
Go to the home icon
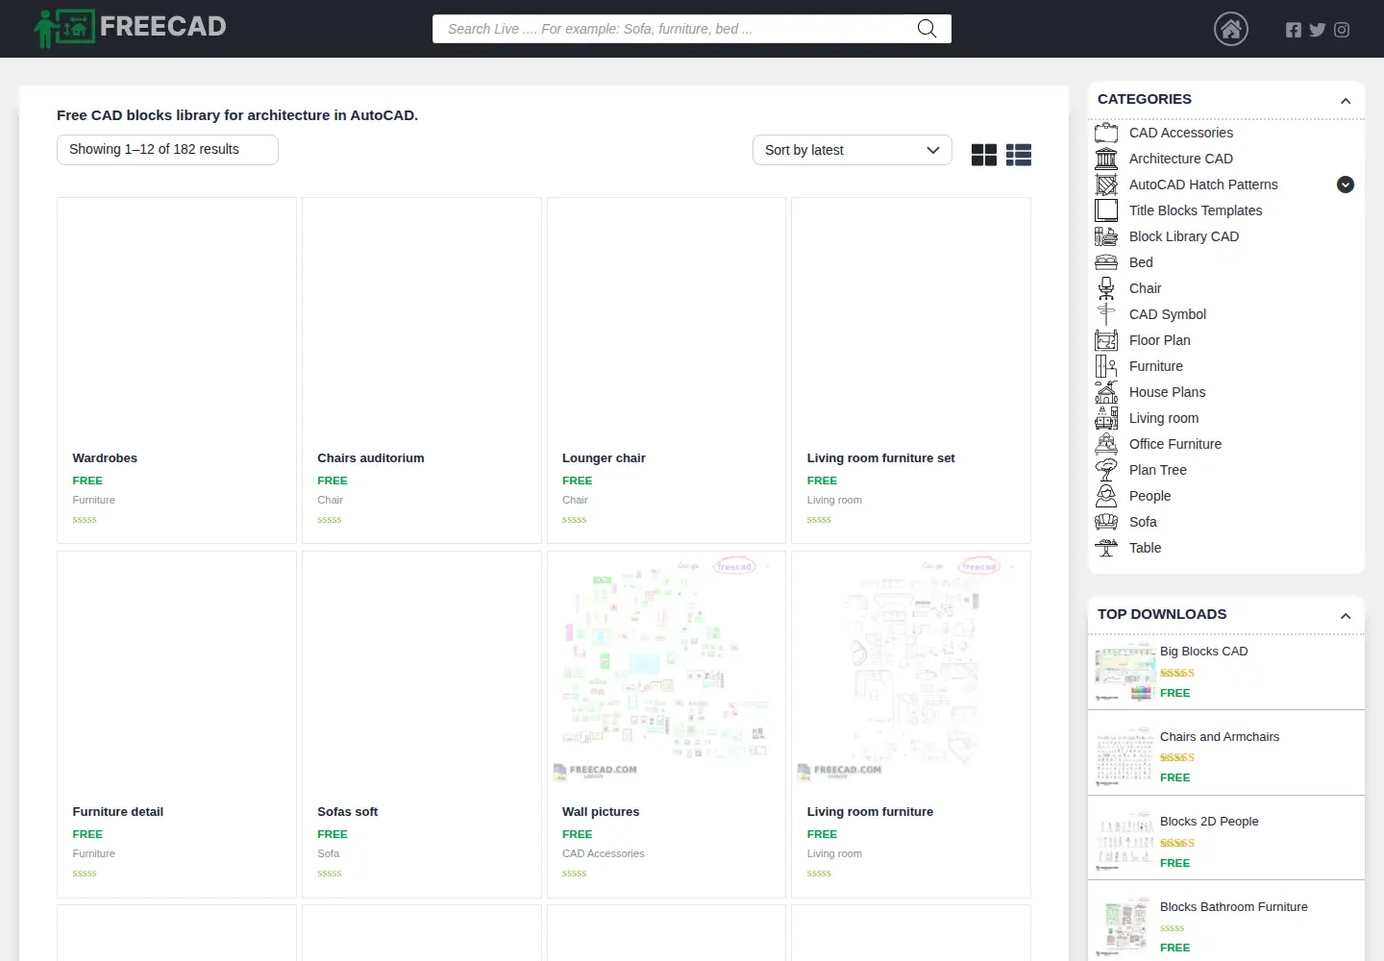[1231, 29]
